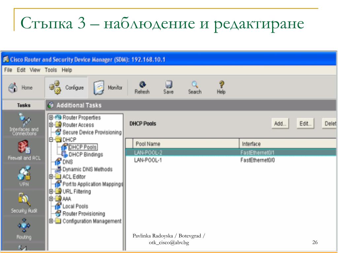The image size is (338, 253).
Task: Click the Dynamic DNS Methods icon
Action: 58,169
